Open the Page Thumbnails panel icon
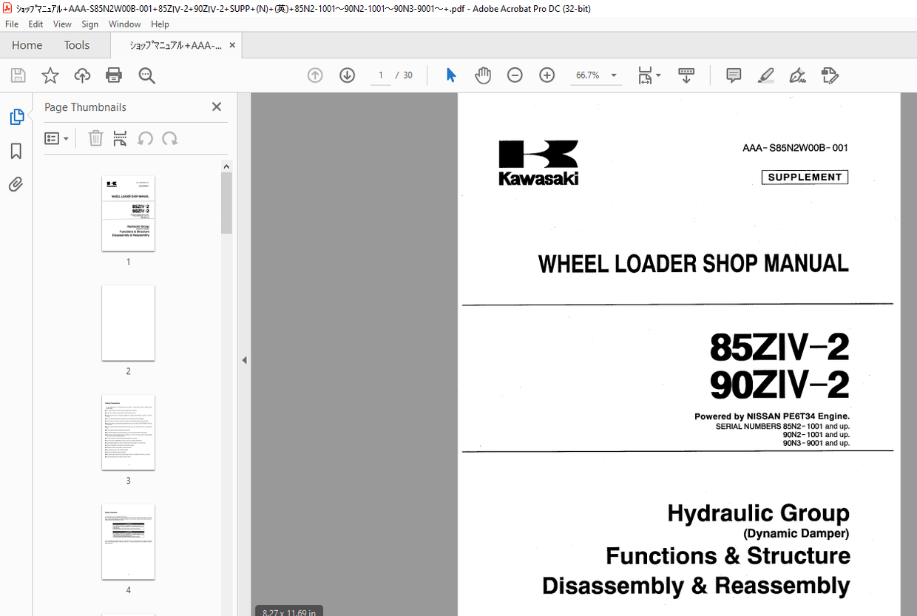Viewport: 917px width, 616px height. tap(16, 116)
